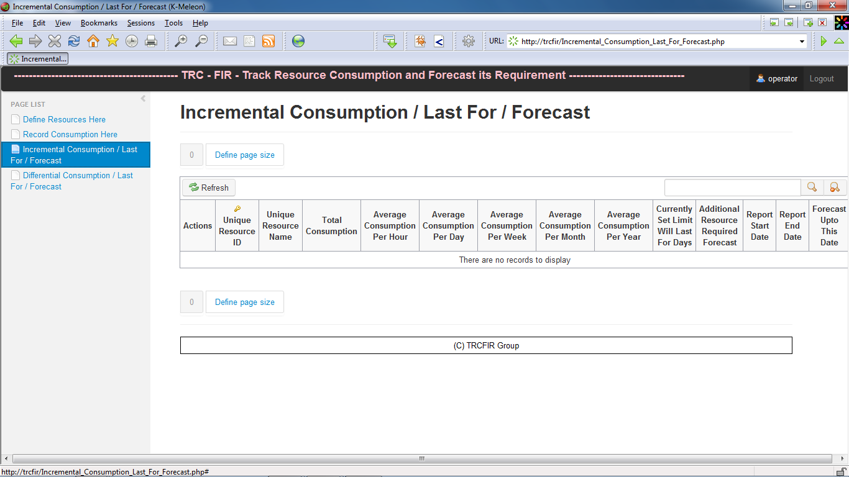This screenshot has height=477, width=849.
Task: Switch to the Incremental... tab
Action: tap(38, 59)
